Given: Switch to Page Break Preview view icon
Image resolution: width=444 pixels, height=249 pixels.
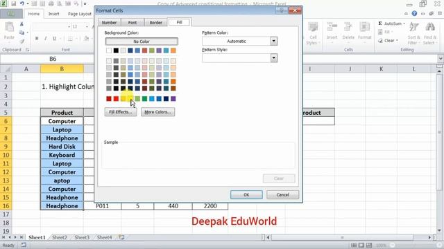Looking at the screenshot, I should tap(369, 245).
